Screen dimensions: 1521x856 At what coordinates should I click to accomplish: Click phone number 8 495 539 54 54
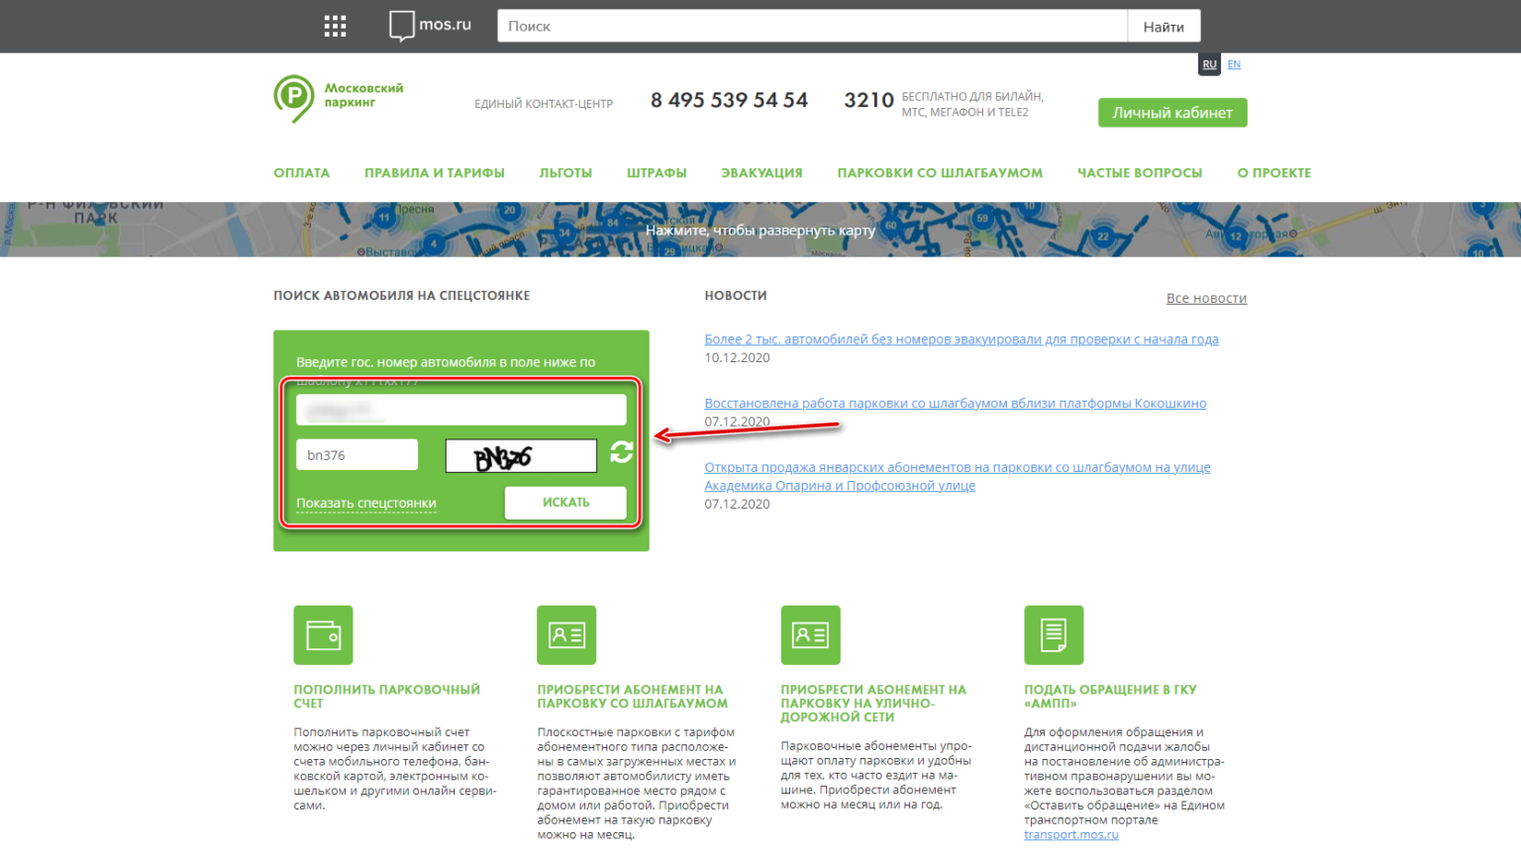coord(729,100)
